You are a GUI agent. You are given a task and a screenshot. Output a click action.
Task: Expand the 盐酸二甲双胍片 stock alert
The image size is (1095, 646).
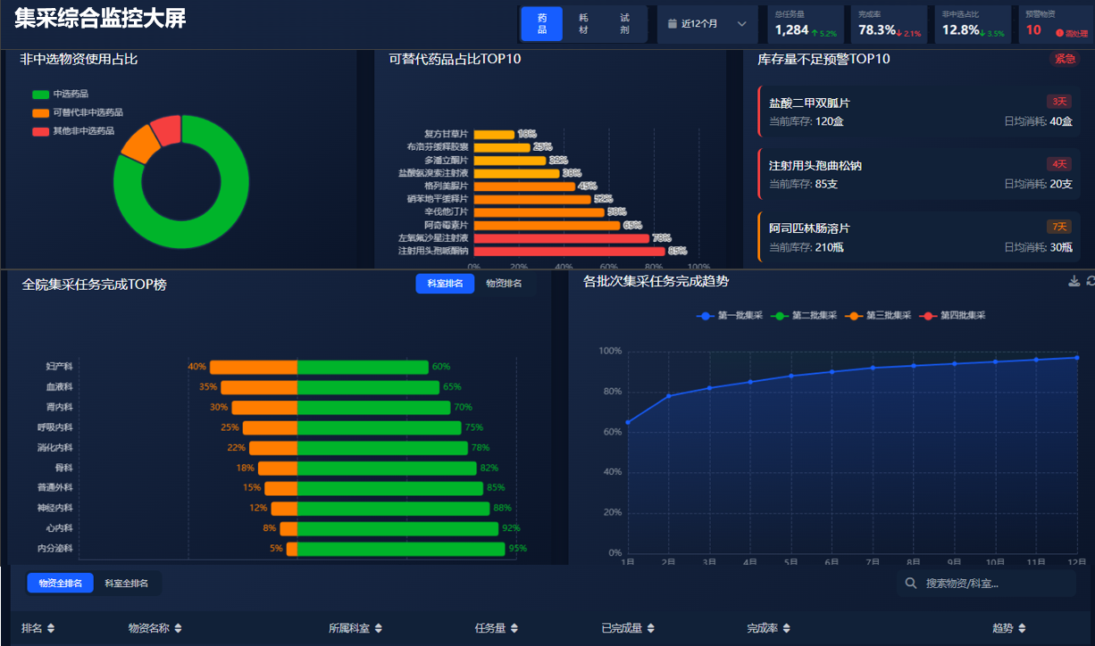point(920,112)
